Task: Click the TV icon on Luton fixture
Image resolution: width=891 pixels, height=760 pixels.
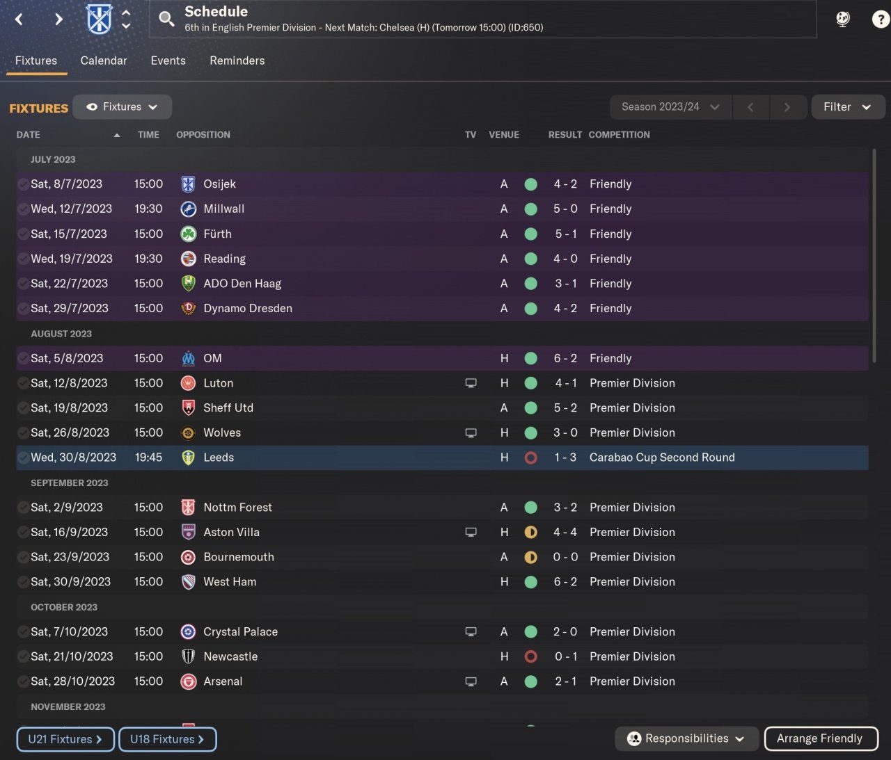Action: click(471, 383)
